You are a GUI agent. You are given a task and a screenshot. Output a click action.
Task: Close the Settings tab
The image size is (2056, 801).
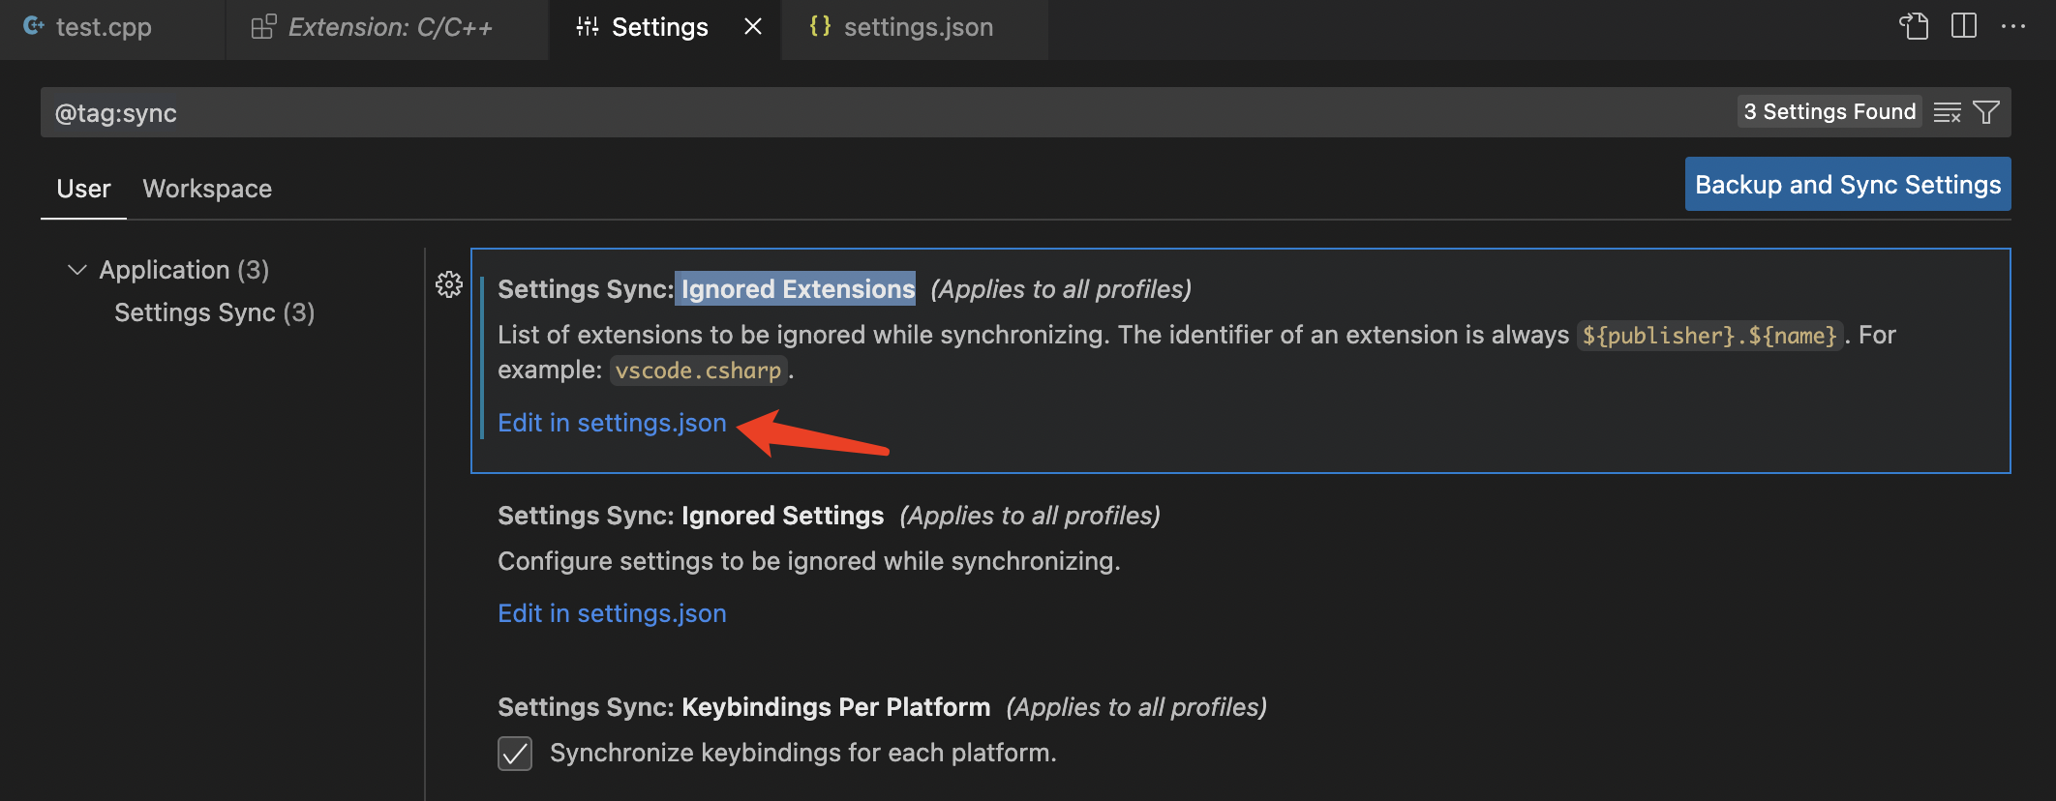point(753,26)
